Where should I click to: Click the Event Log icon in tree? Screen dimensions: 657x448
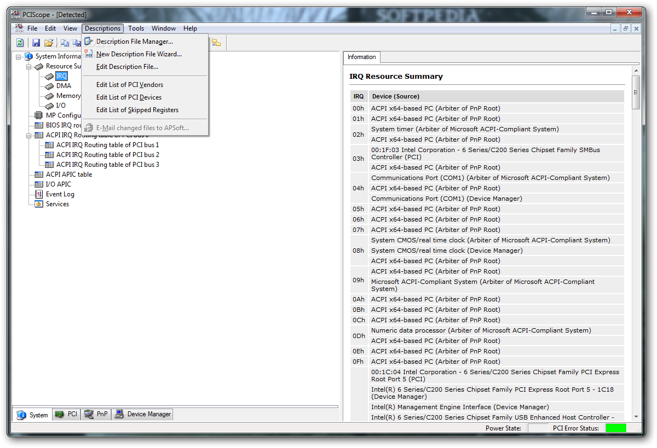point(39,194)
